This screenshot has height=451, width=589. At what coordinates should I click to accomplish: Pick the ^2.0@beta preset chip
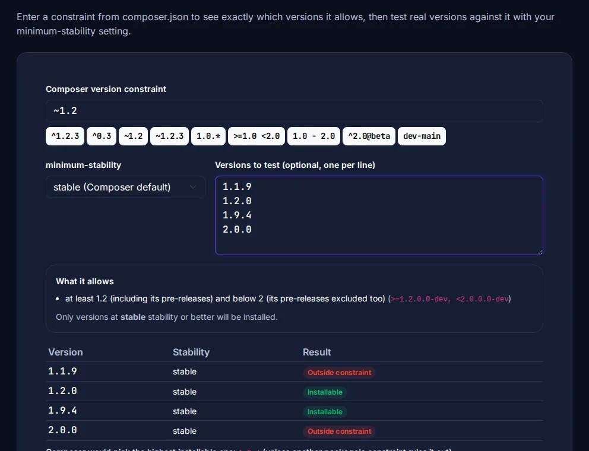pos(369,136)
